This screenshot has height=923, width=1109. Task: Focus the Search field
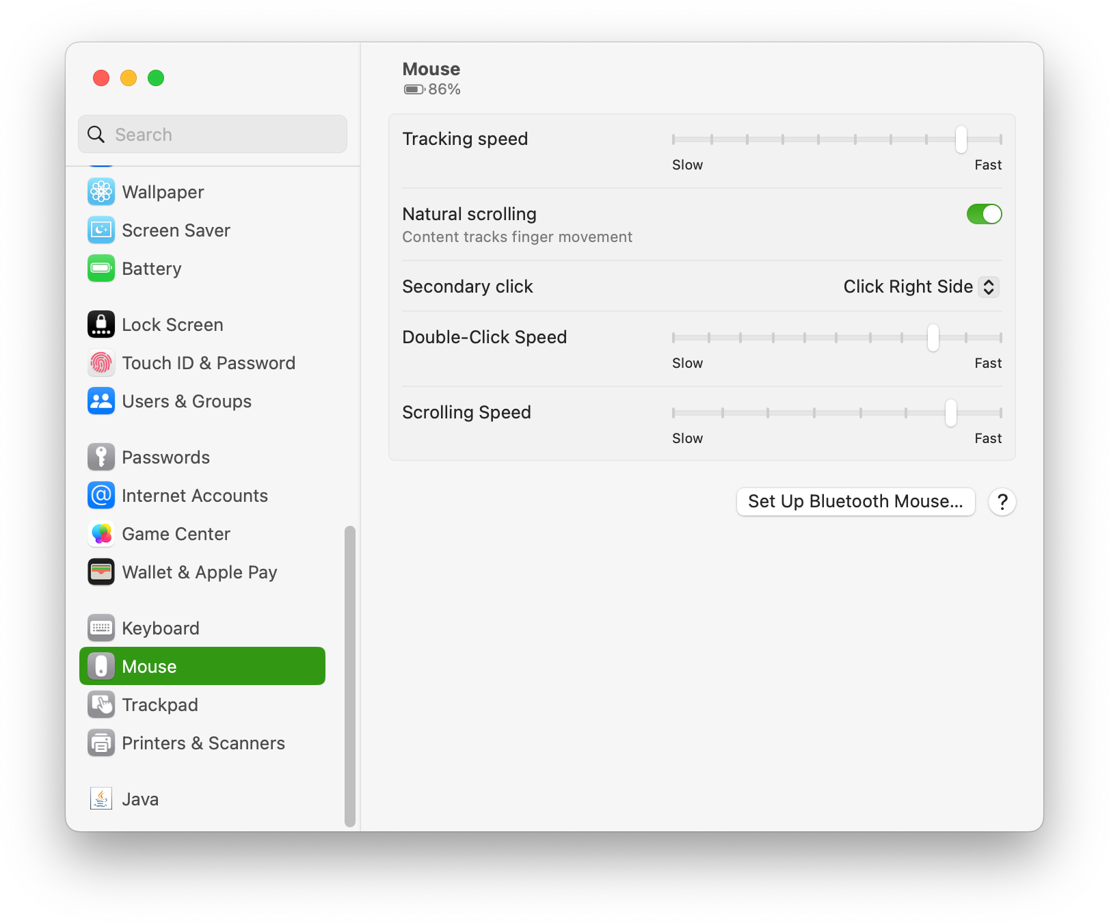coord(213,134)
